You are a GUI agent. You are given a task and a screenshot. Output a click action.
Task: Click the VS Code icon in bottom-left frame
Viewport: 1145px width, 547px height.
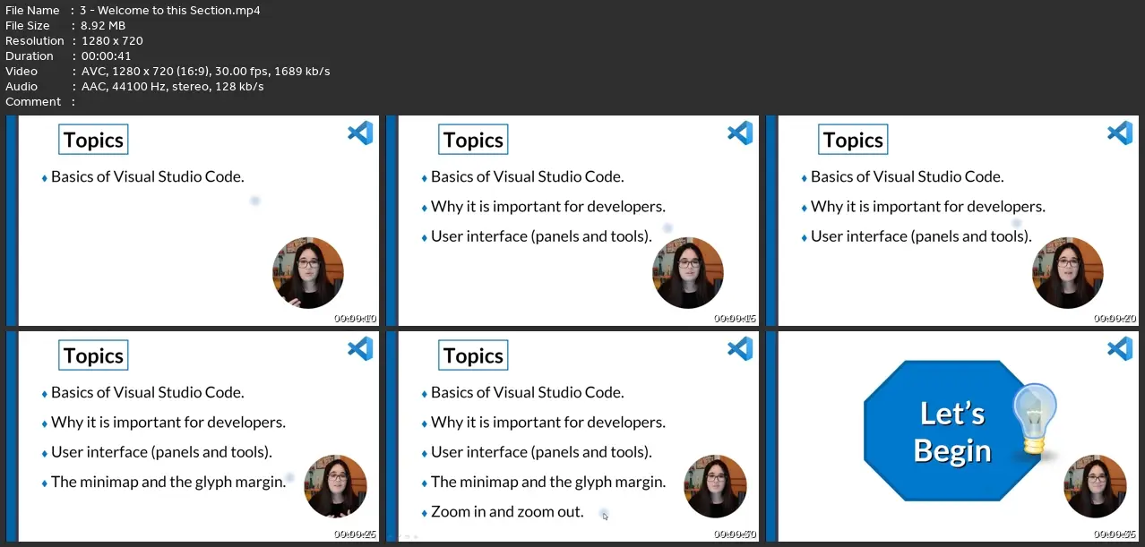[x=359, y=348]
